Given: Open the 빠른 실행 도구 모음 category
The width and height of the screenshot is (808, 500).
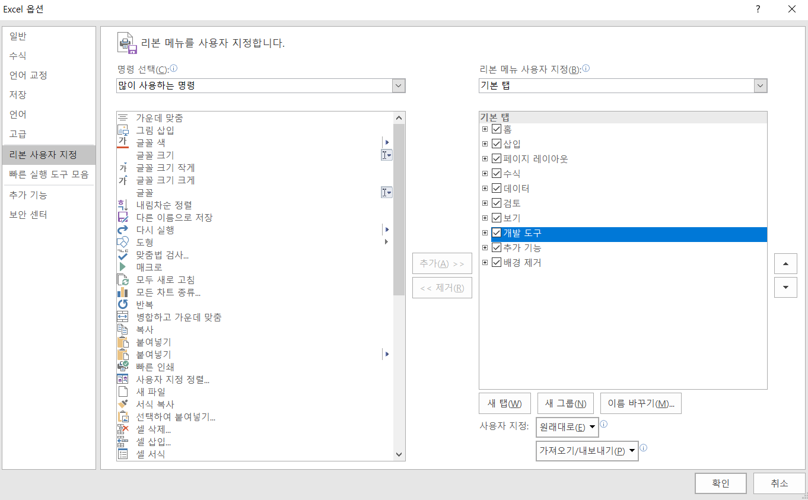Looking at the screenshot, I should tap(49, 174).
